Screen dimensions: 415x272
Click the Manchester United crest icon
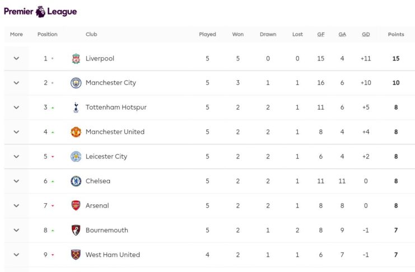click(76, 132)
